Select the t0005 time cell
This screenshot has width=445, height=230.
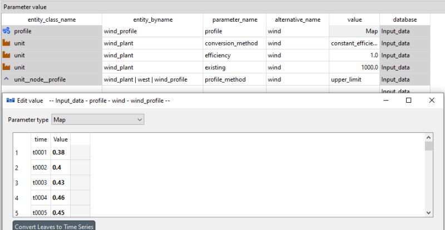click(x=41, y=211)
